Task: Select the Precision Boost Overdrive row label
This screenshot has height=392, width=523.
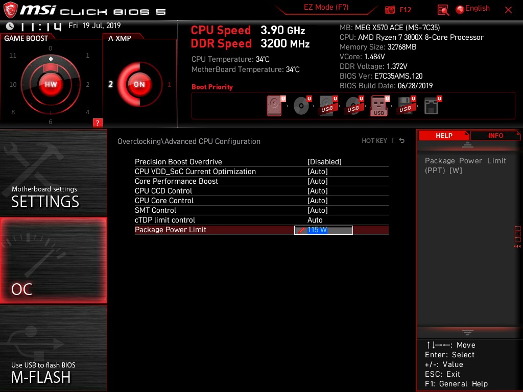Action: pyautogui.click(x=178, y=162)
